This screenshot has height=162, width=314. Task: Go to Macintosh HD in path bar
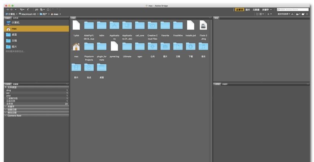coord(27,14)
